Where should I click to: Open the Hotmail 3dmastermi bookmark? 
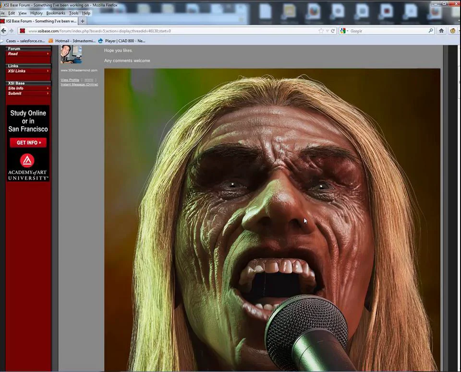(x=73, y=41)
